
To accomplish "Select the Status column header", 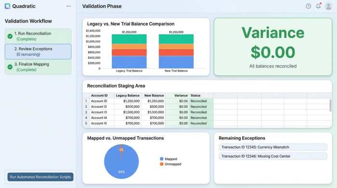I will pyautogui.click(x=201, y=96).
